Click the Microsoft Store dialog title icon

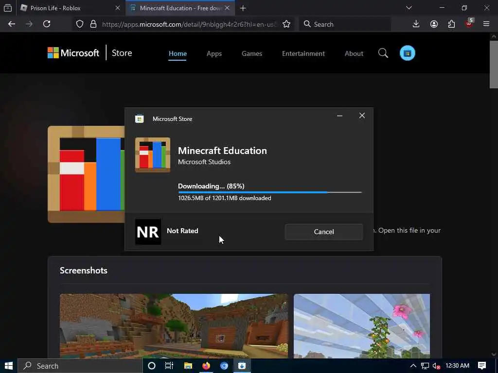(140, 119)
